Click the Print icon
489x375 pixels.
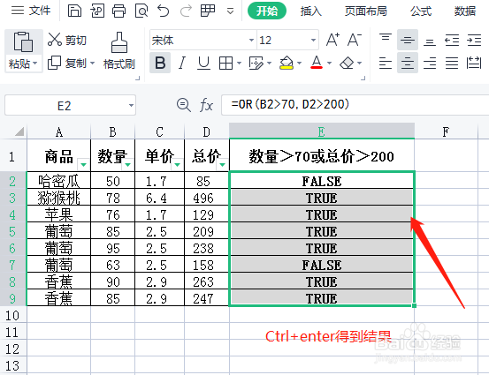pyautogui.click(x=119, y=11)
